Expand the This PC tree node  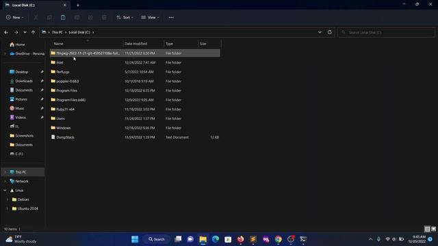tap(5, 172)
